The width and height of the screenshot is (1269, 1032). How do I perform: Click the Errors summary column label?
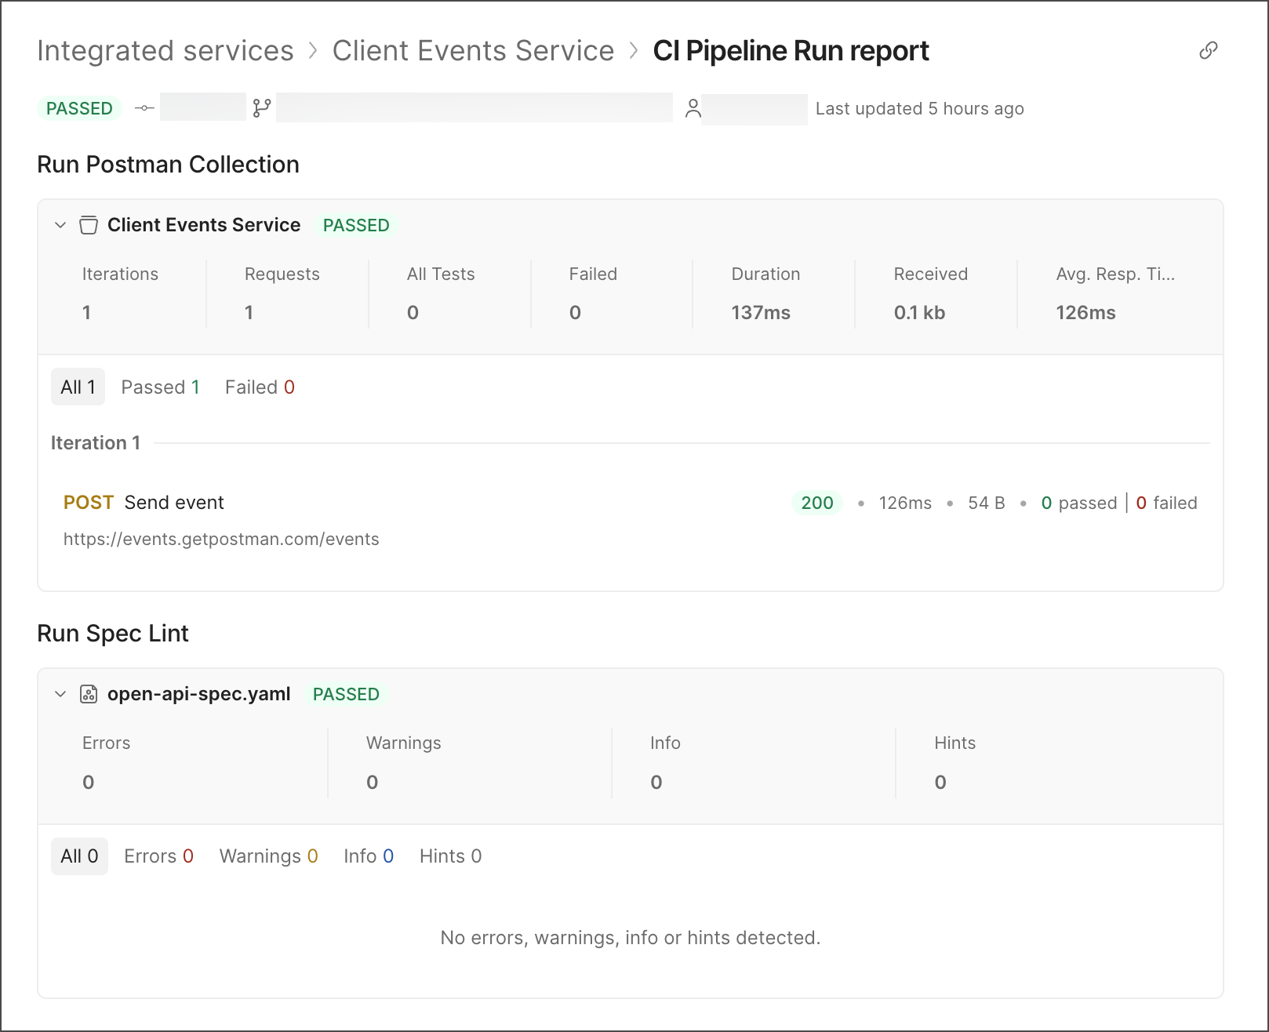click(107, 743)
